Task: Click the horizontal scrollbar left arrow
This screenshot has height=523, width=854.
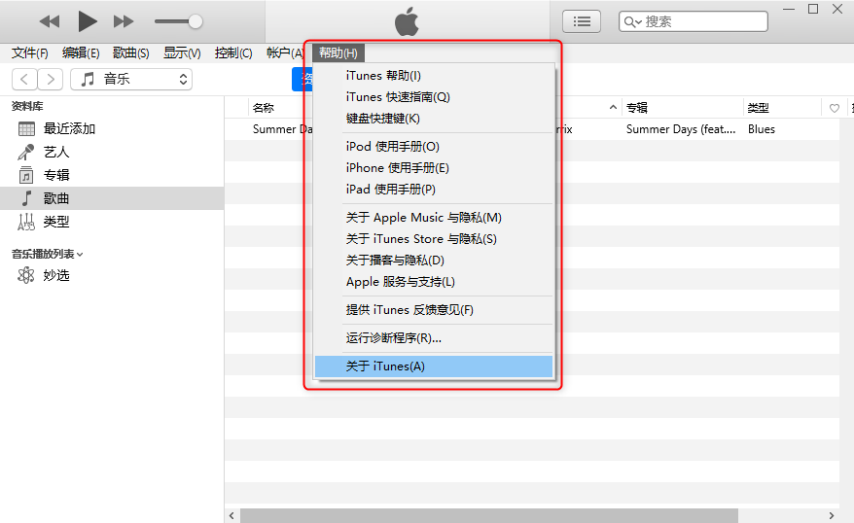Action: pos(232,515)
